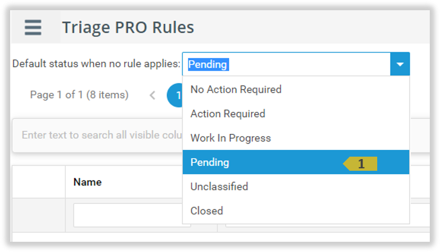Image resolution: width=440 pixels, height=252 pixels.
Task: Open the hamburger navigation menu
Action: tap(33, 27)
